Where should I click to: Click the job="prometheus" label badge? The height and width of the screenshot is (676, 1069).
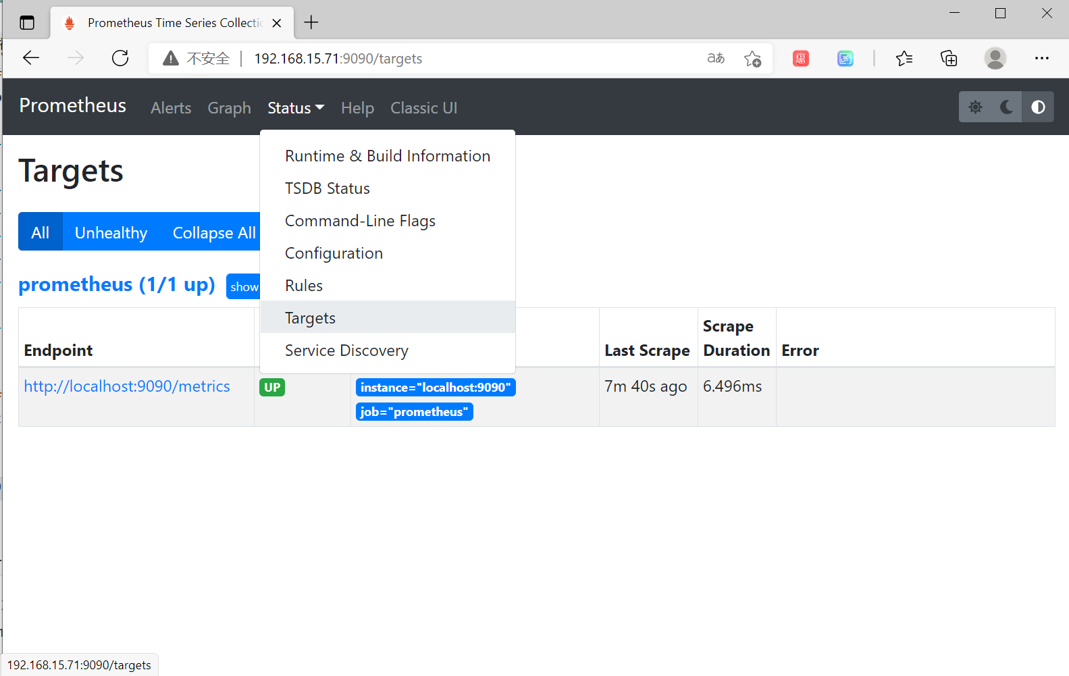[x=415, y=411]
